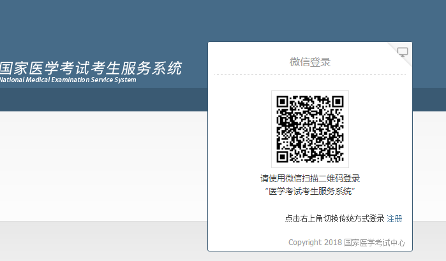This screenshot has width=446, height=261.
Task: Click the empty blue header banner area
Action: click(96, 25)
